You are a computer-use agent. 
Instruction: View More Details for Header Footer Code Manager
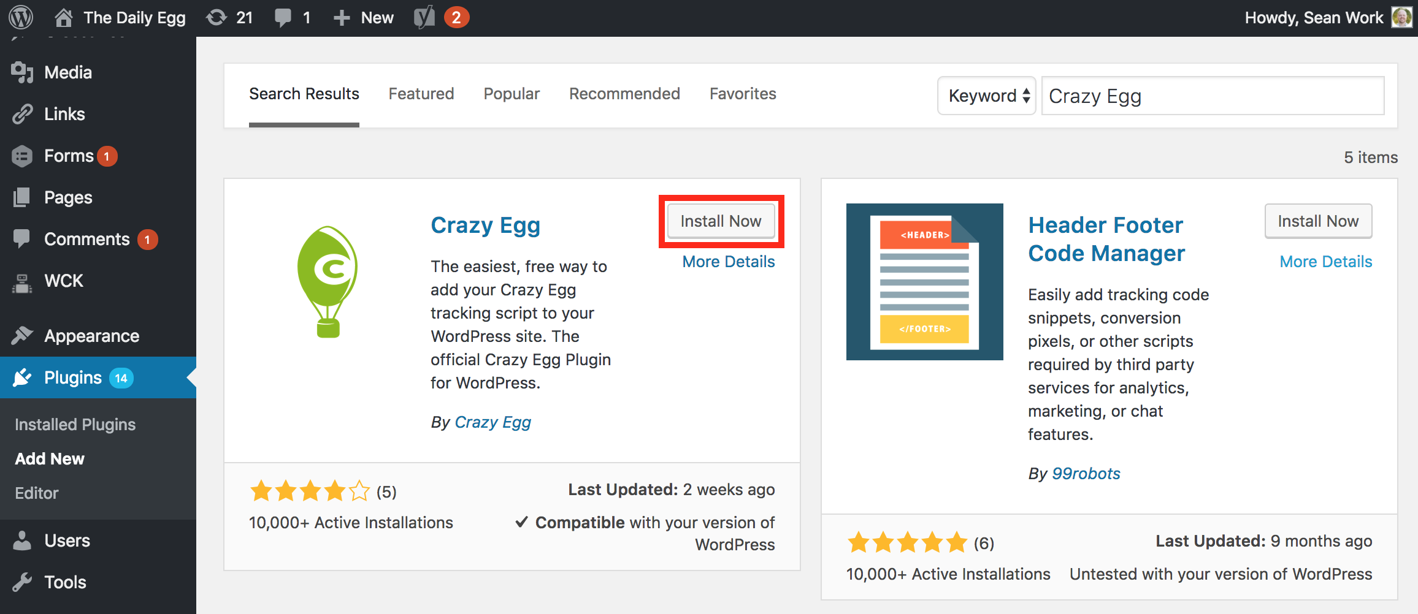(x=1326, y=262)
